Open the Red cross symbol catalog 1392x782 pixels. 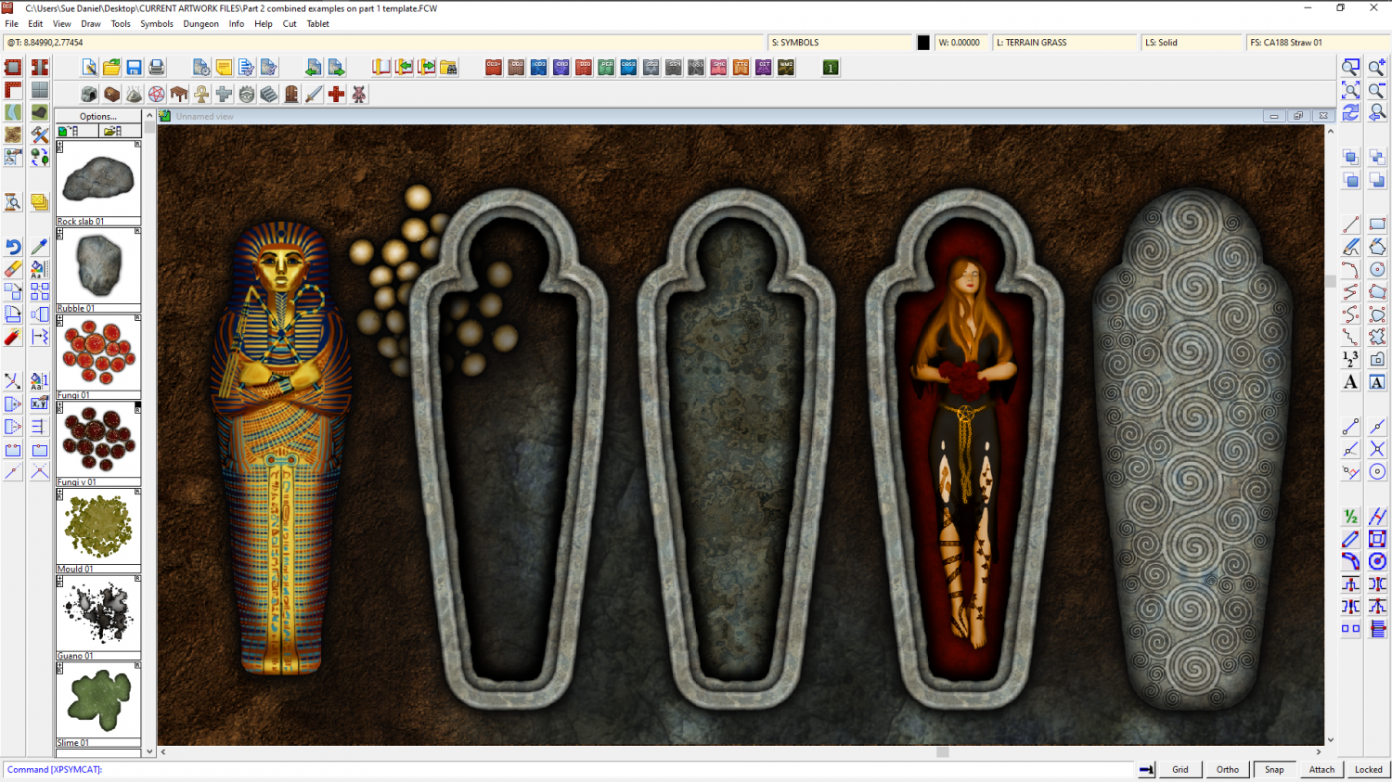[336, 95]
